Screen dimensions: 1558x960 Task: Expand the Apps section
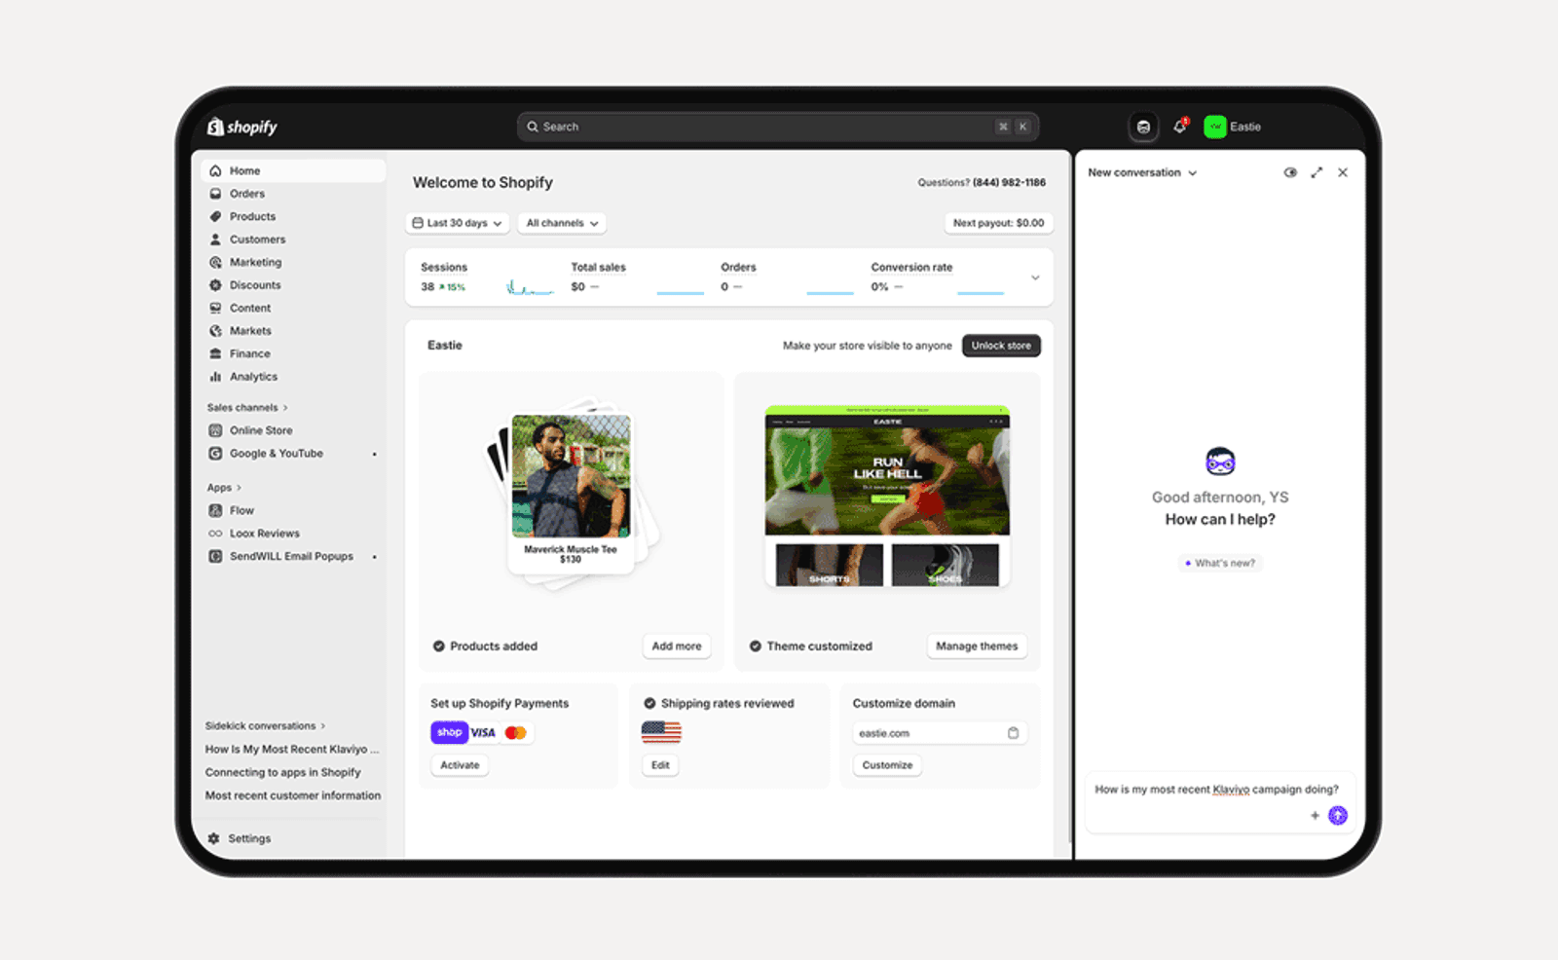pyautogui.click(x=224, y=488)
